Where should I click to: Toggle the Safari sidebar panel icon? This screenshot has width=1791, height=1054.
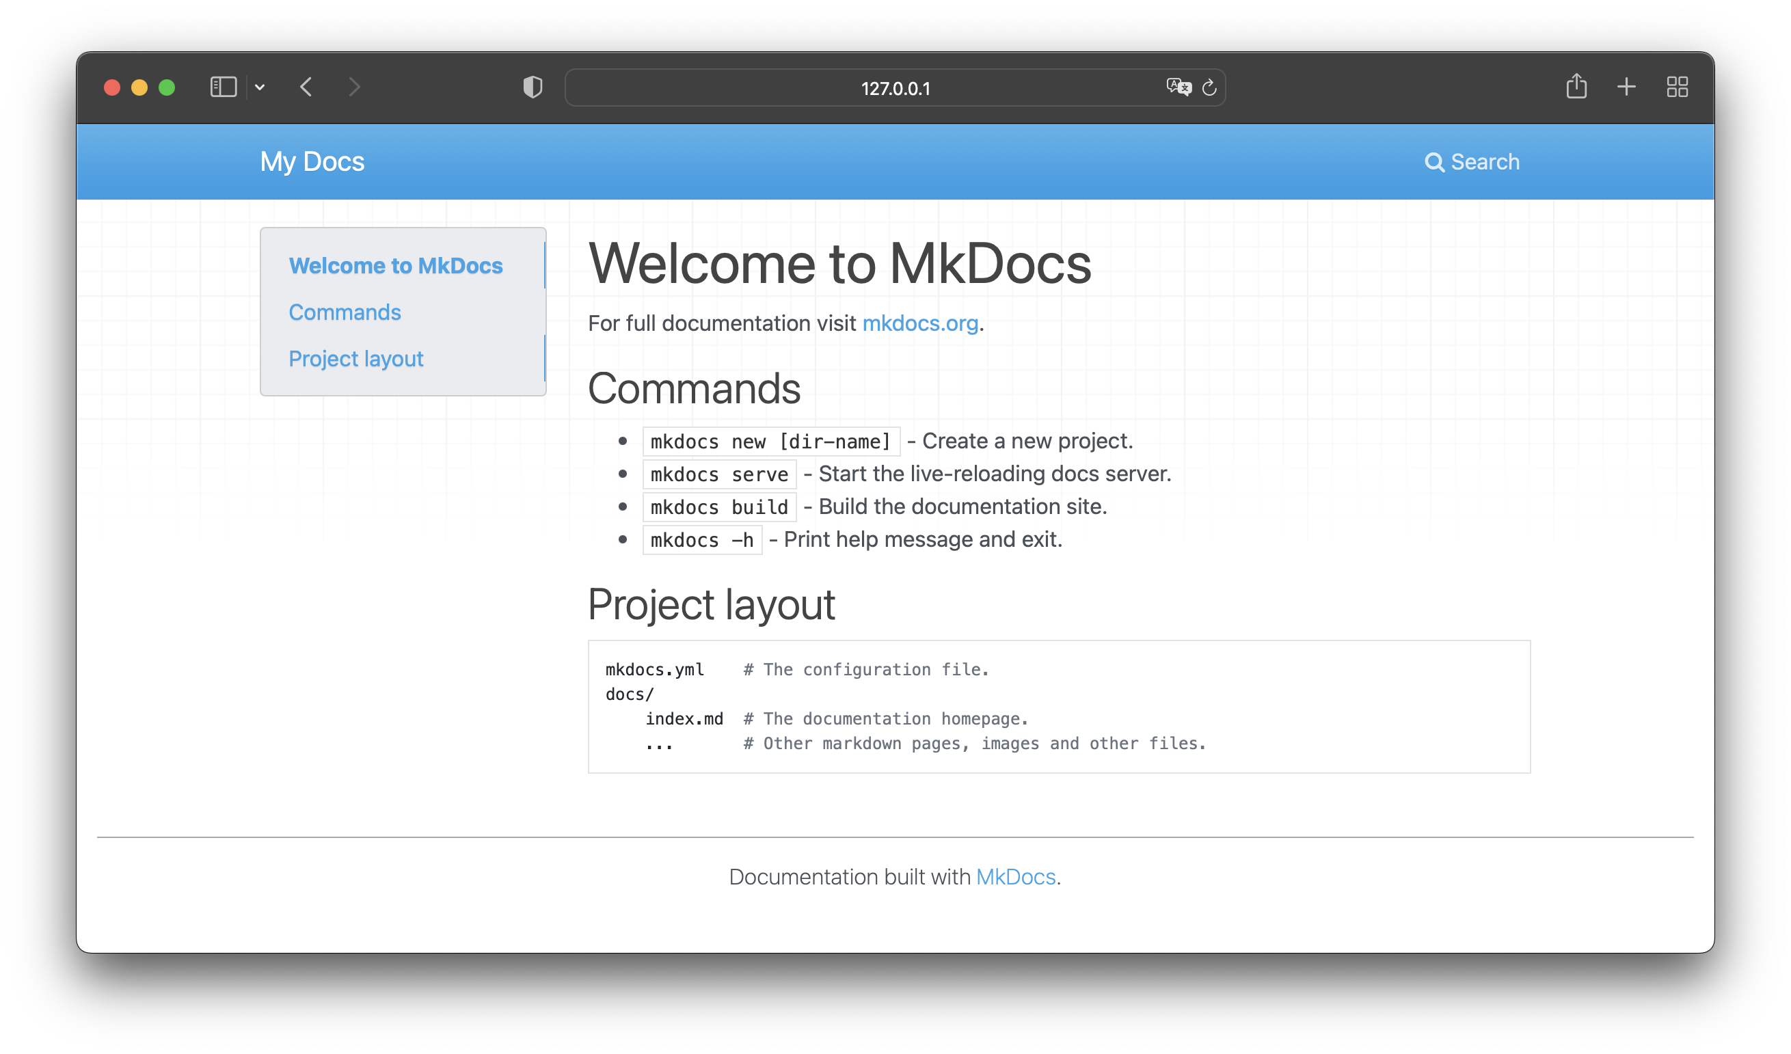(x=223, y=87)
